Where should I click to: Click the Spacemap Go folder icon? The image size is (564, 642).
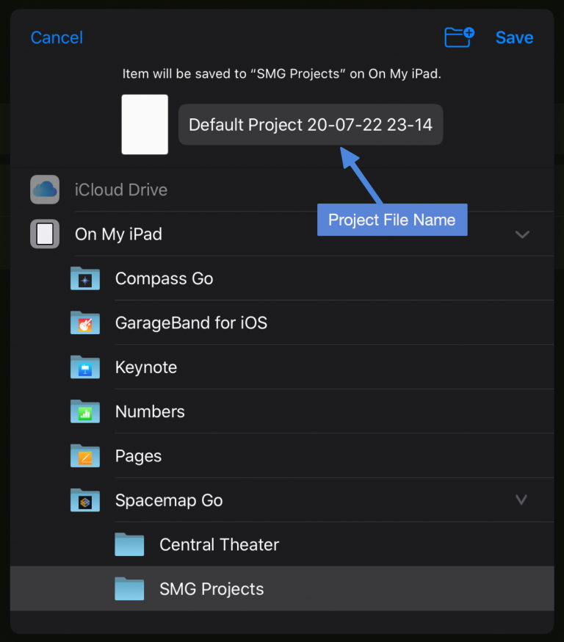pos(85,500)
